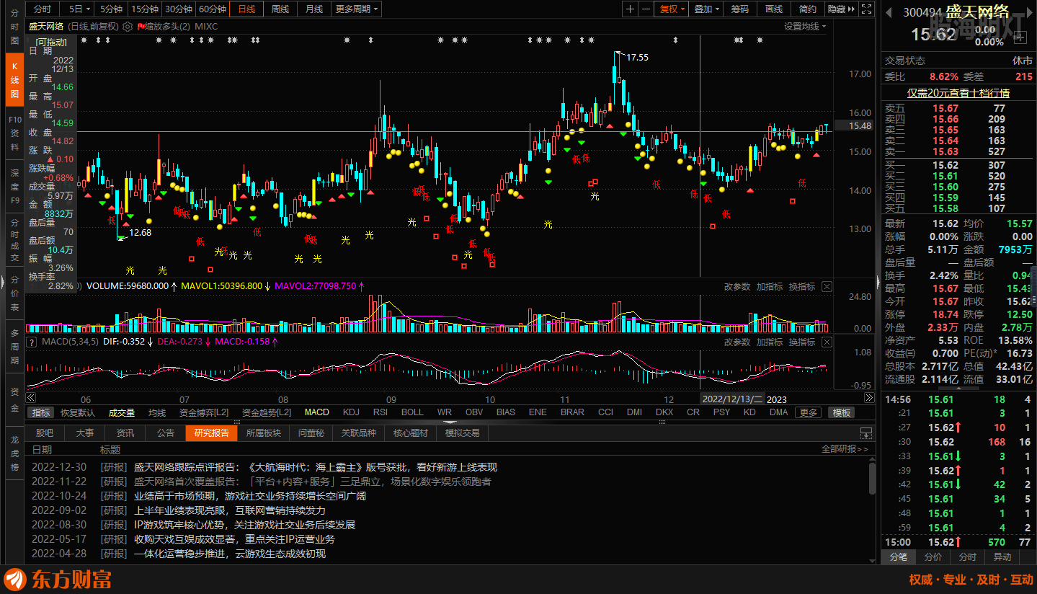Zoom out chart with minus button

click(x=646, y=9)
